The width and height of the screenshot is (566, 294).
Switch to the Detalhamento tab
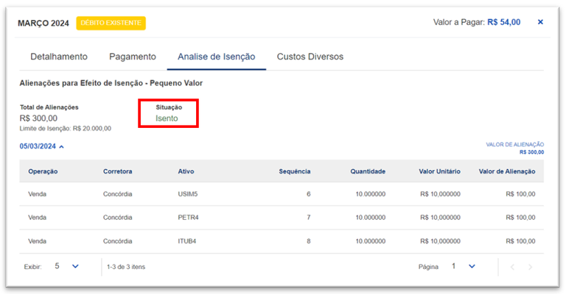[x=59, y=57]
